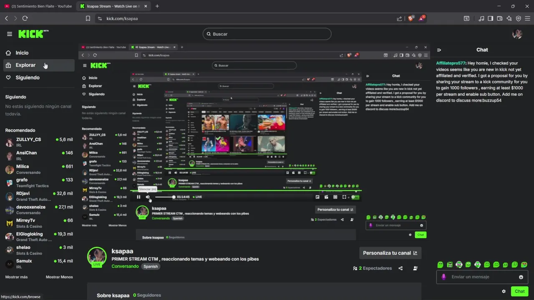Open shelao recommended channel

tap(39, 250)
